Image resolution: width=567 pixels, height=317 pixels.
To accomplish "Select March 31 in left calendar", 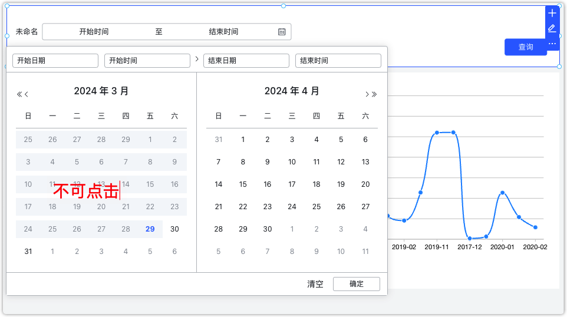I will [28, 251].
